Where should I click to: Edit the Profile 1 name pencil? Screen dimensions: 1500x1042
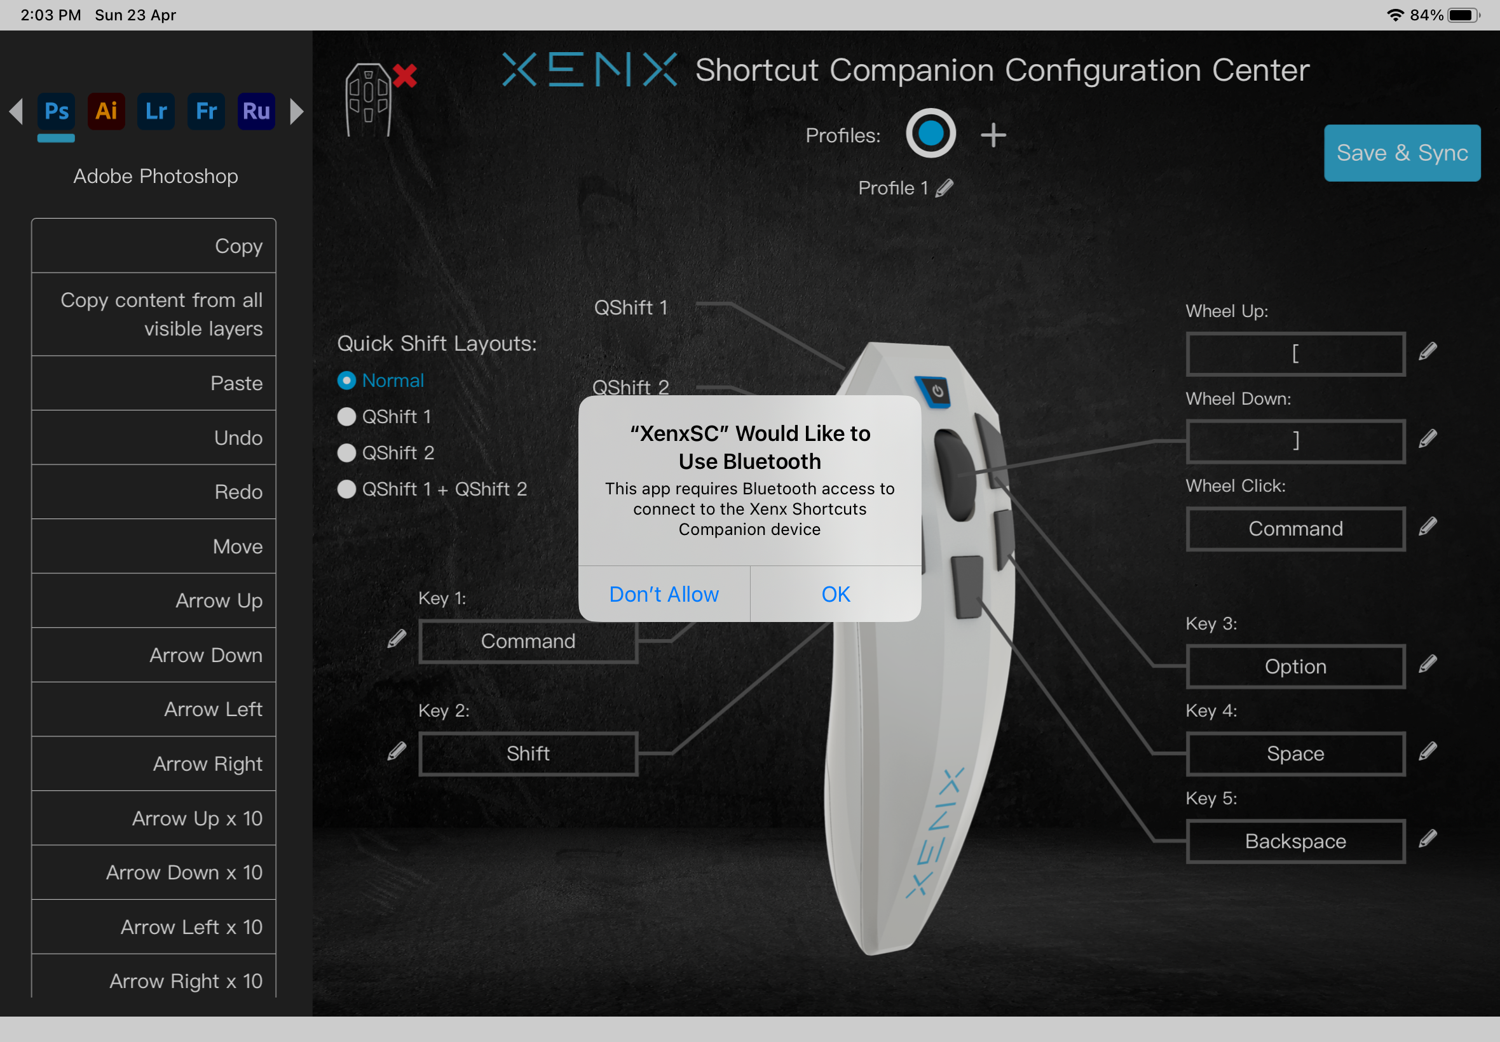[944, 188]
